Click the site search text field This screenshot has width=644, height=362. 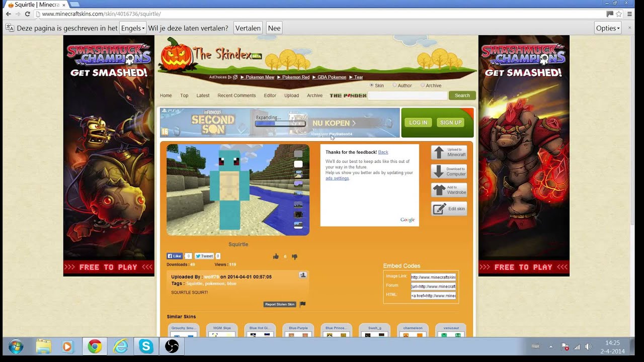[x=408, y=96]
